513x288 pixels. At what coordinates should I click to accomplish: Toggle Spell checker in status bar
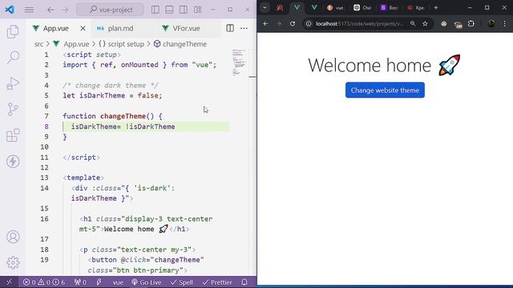tap(182, 282)
